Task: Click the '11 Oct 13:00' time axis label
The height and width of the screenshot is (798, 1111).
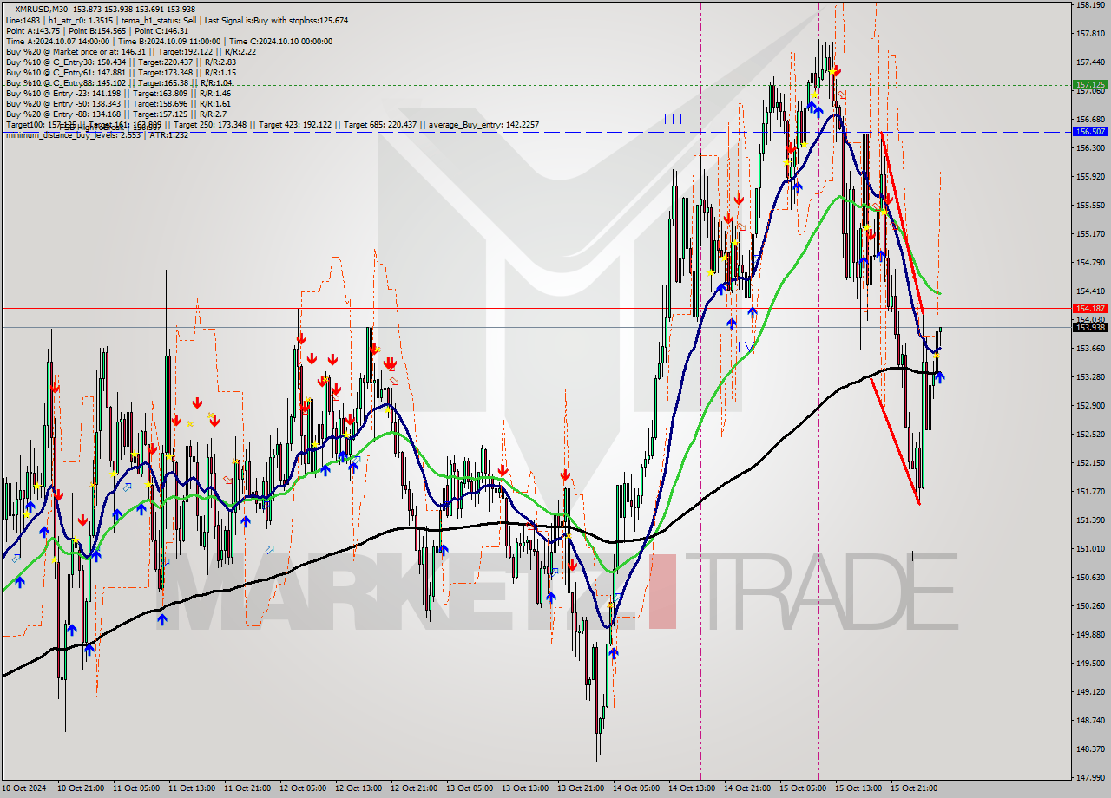Action: click(192, 788)
